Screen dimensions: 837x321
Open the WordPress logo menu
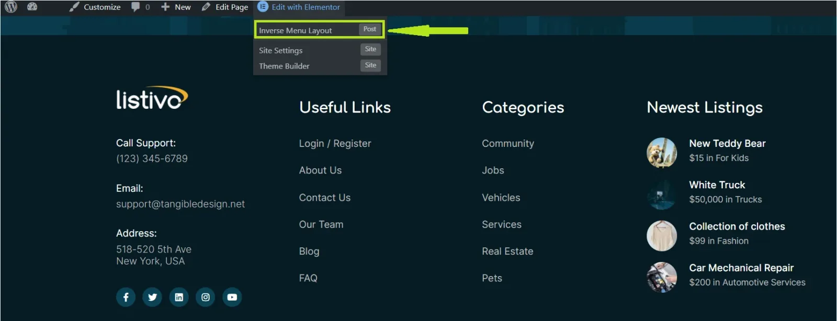click(11, 7)
